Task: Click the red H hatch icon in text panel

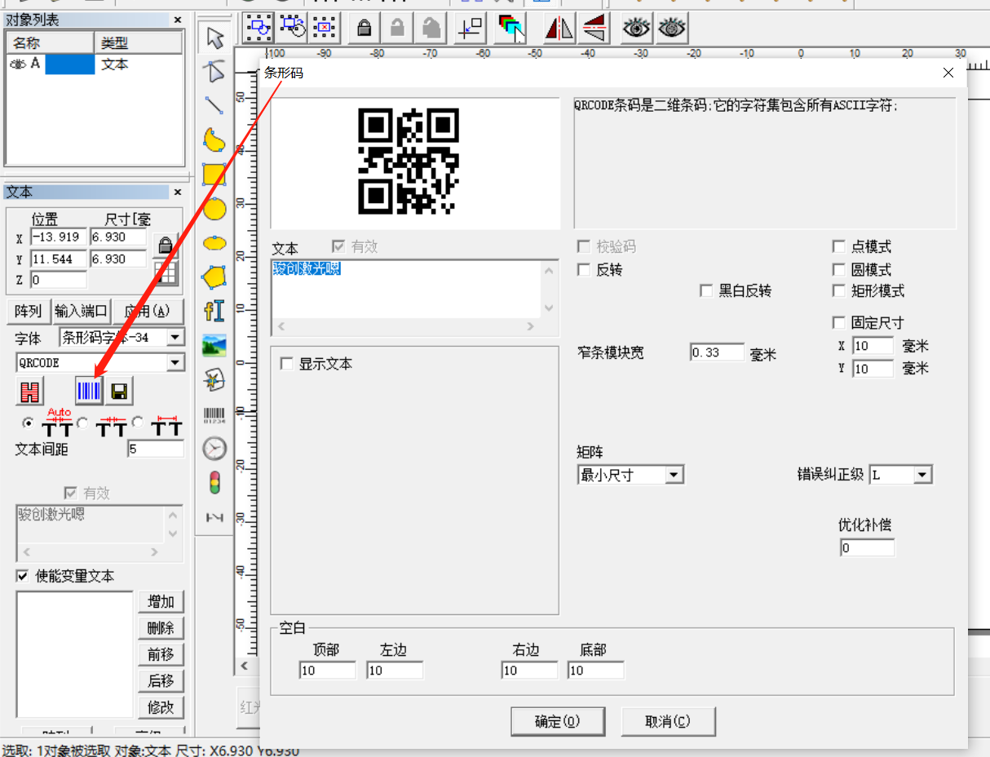Action: 30,391
